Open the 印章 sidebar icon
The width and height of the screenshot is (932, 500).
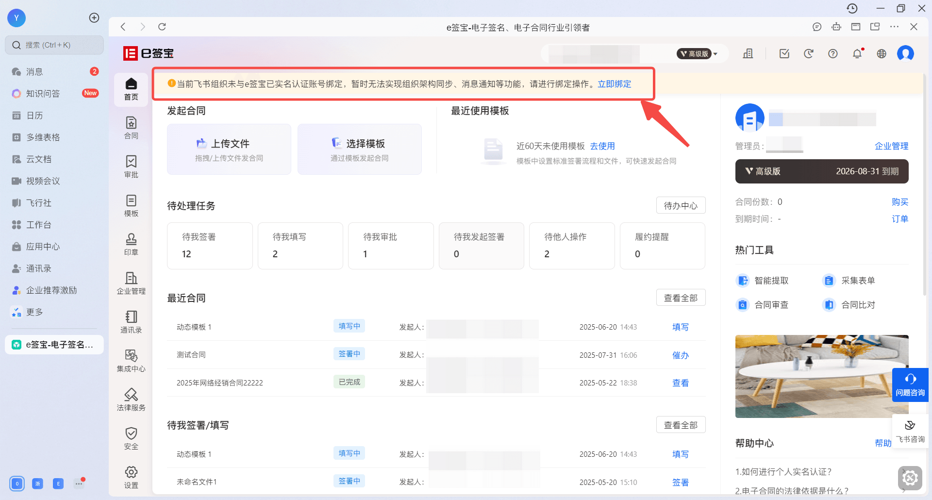pos(131,244)
